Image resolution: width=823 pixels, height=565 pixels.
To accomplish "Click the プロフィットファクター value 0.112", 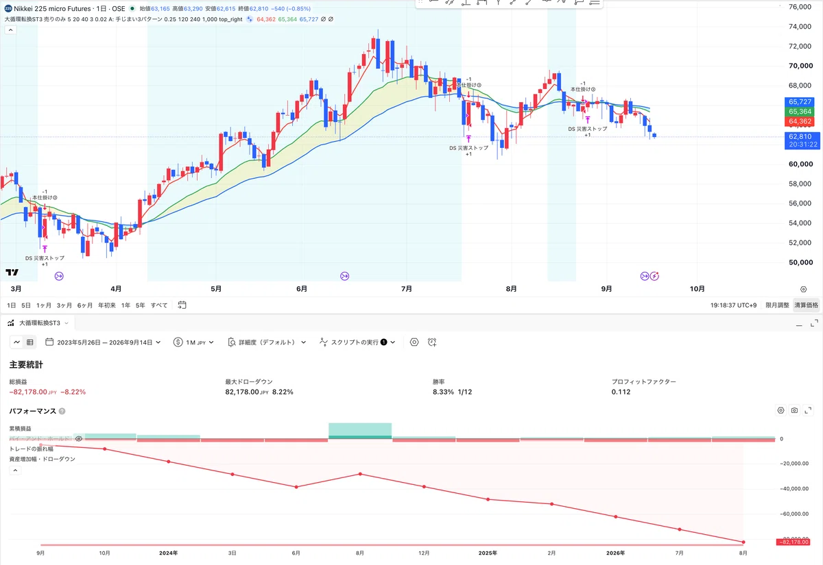I will (x=621, y=392).
